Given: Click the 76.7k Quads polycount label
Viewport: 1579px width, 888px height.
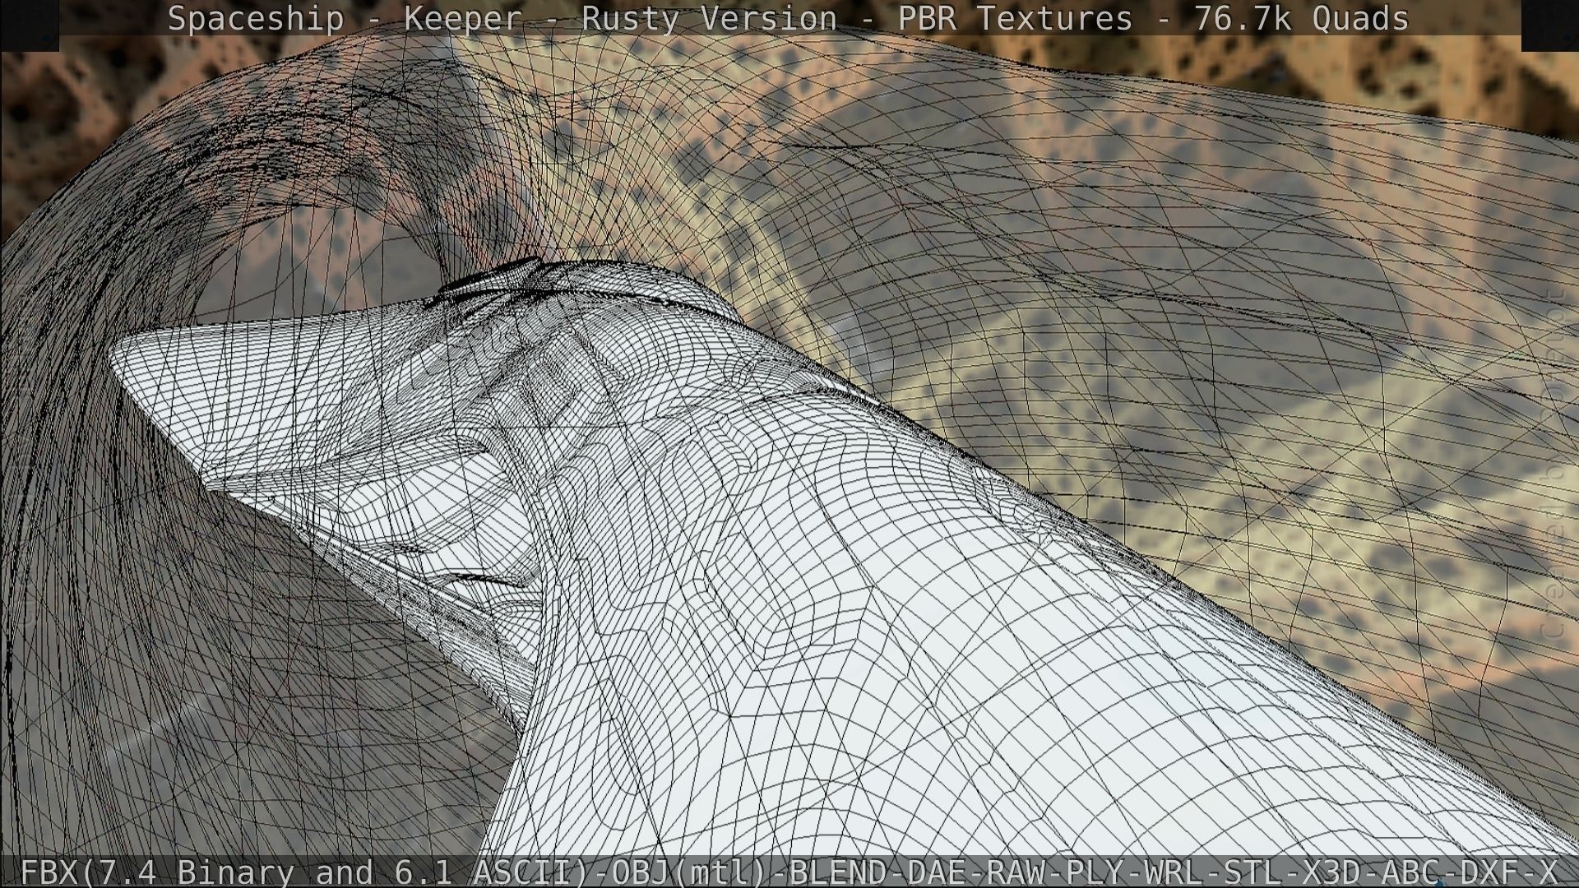Looking at the screenshot, I should (x=1301, y=18).
